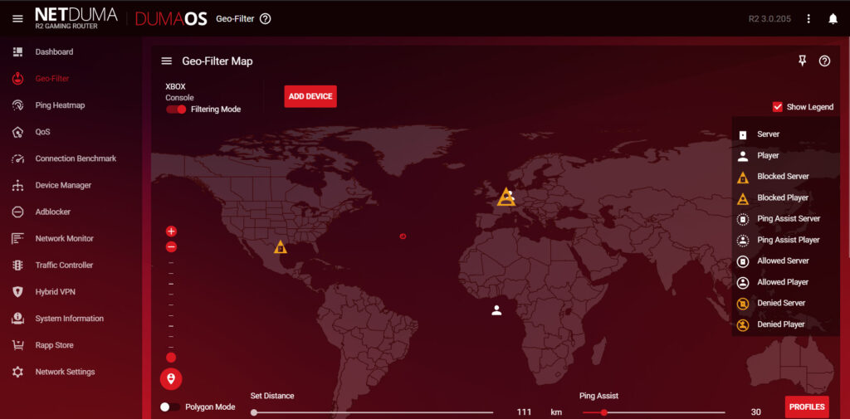Select the blocked server marker over Mexico
The height and width of the screenshot is (419, 850).
pyautogui.click(x=281, y=247)
